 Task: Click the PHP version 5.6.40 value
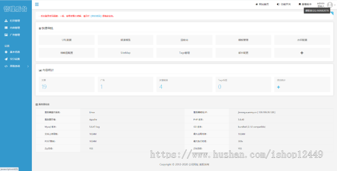click(x=241, y=119)
